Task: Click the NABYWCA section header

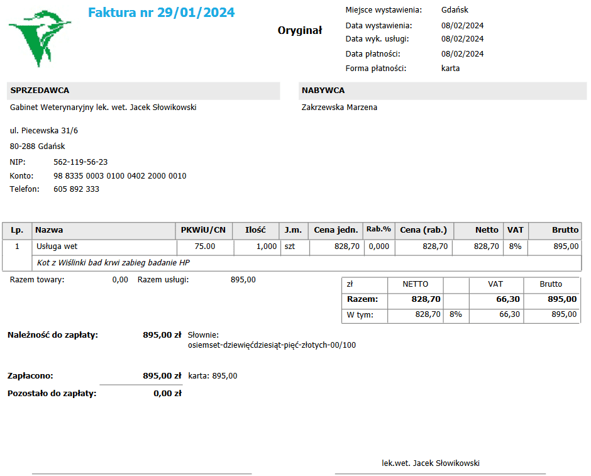Action: click(323, 91)
